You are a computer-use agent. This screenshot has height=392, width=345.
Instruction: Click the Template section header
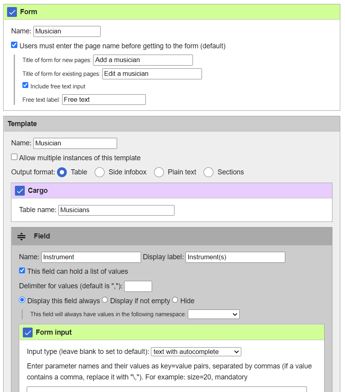point(172,124)
